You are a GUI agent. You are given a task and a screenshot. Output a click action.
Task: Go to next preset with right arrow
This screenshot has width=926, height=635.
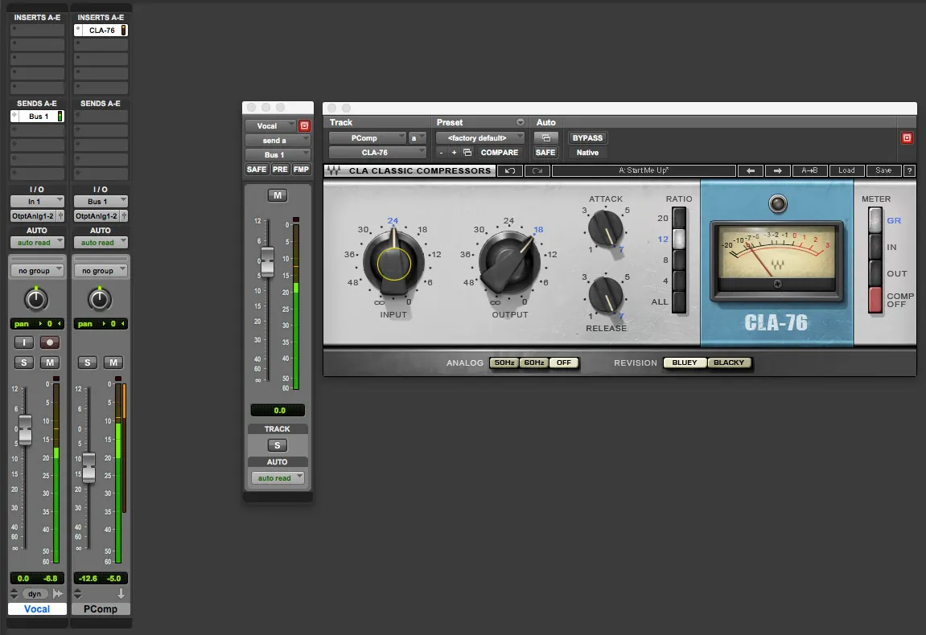pos(778,170)
